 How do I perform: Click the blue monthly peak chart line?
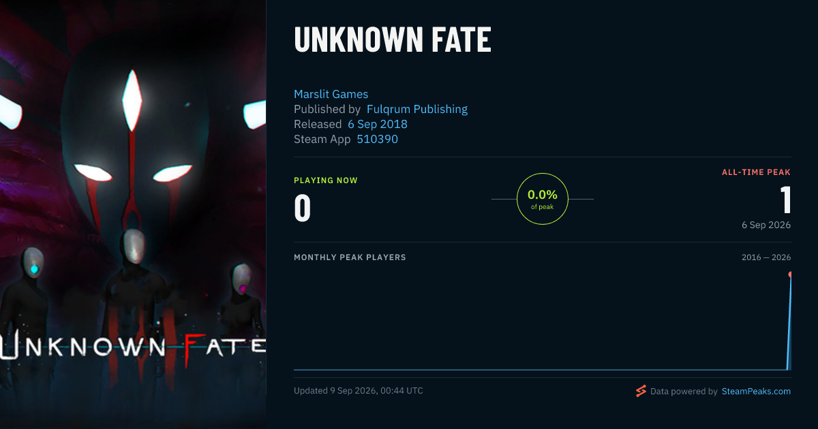click(x=542, y=370)
